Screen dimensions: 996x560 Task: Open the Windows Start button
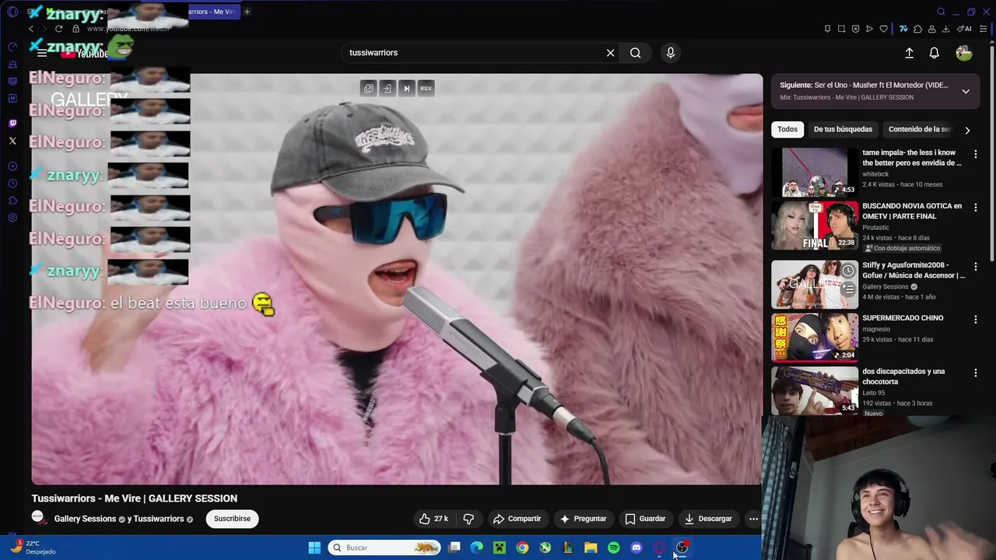[314, 548]
